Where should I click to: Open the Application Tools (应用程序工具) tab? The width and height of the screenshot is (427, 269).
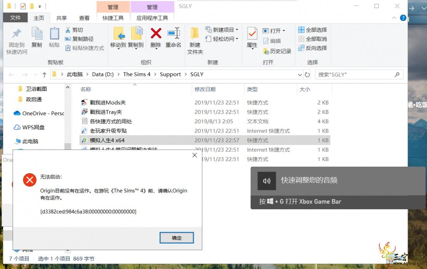click(152, 18)
